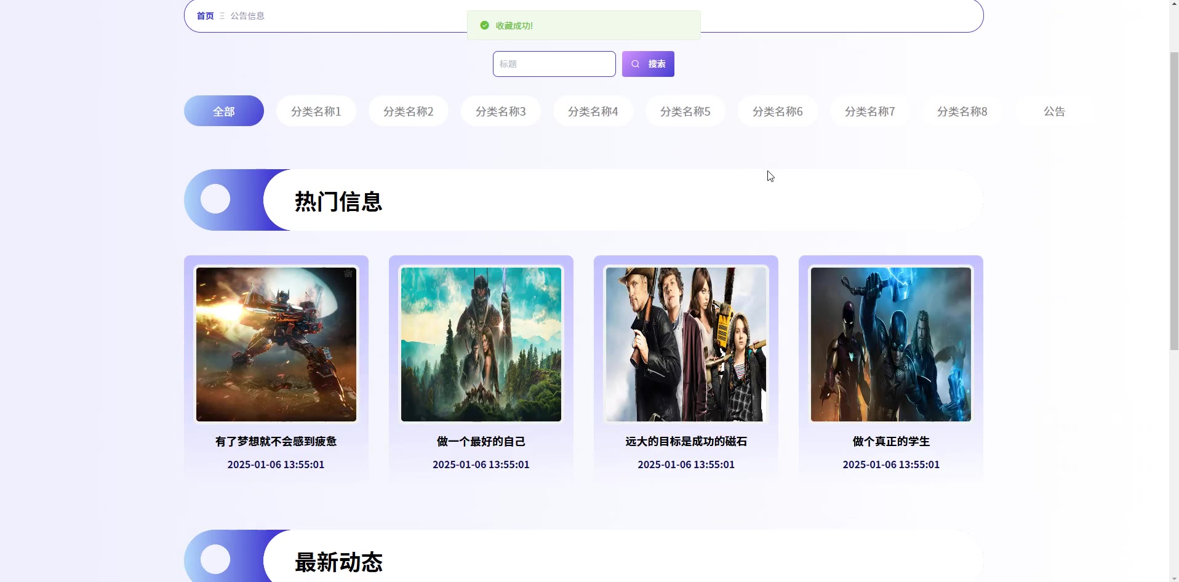1179x582 pixels.
Task: Click the green success check icon
Action: (x=484, y=25)
